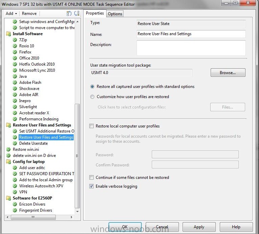Click the Name input field
This screenshot has height=234, width=259.
[191, 34]
